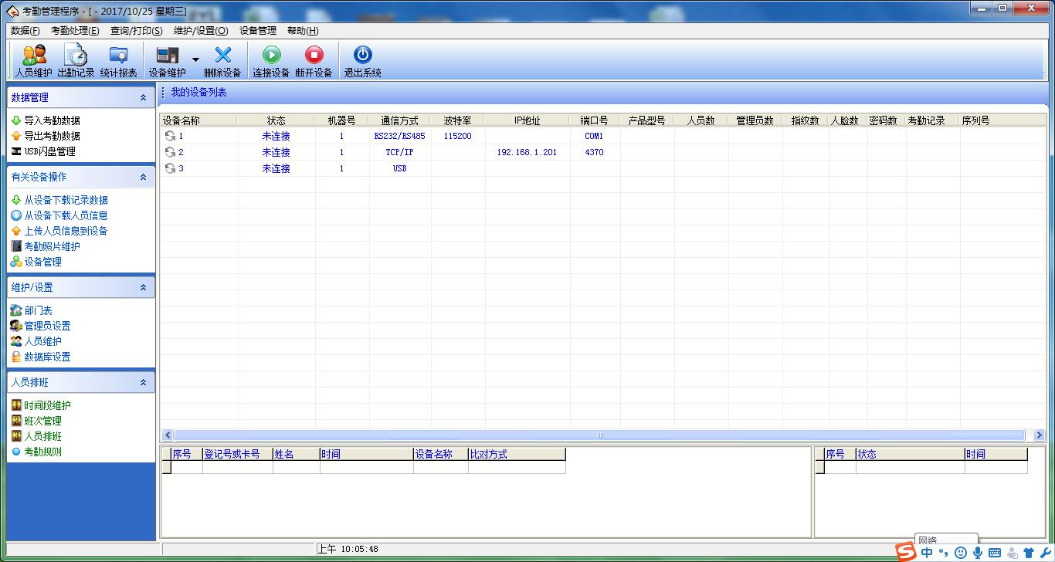The width and height of the screenshot is (1055, 562).
Task: Click 登记号或卡号 column header
Action: coord(237,454)
